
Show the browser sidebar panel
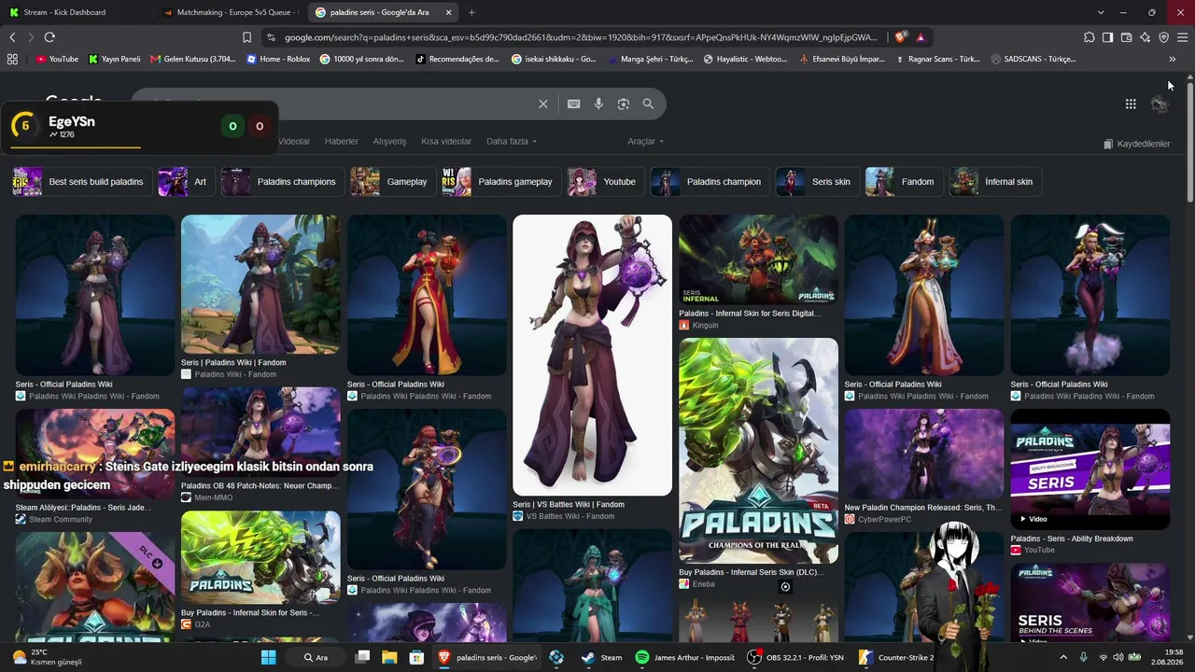click(x=1107, y=37)
